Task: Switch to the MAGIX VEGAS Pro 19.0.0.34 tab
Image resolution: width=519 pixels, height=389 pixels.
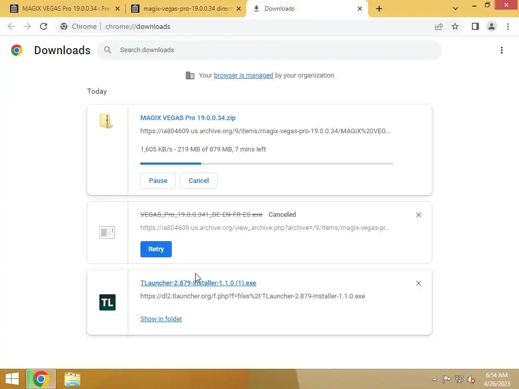Action: point(64,9)
